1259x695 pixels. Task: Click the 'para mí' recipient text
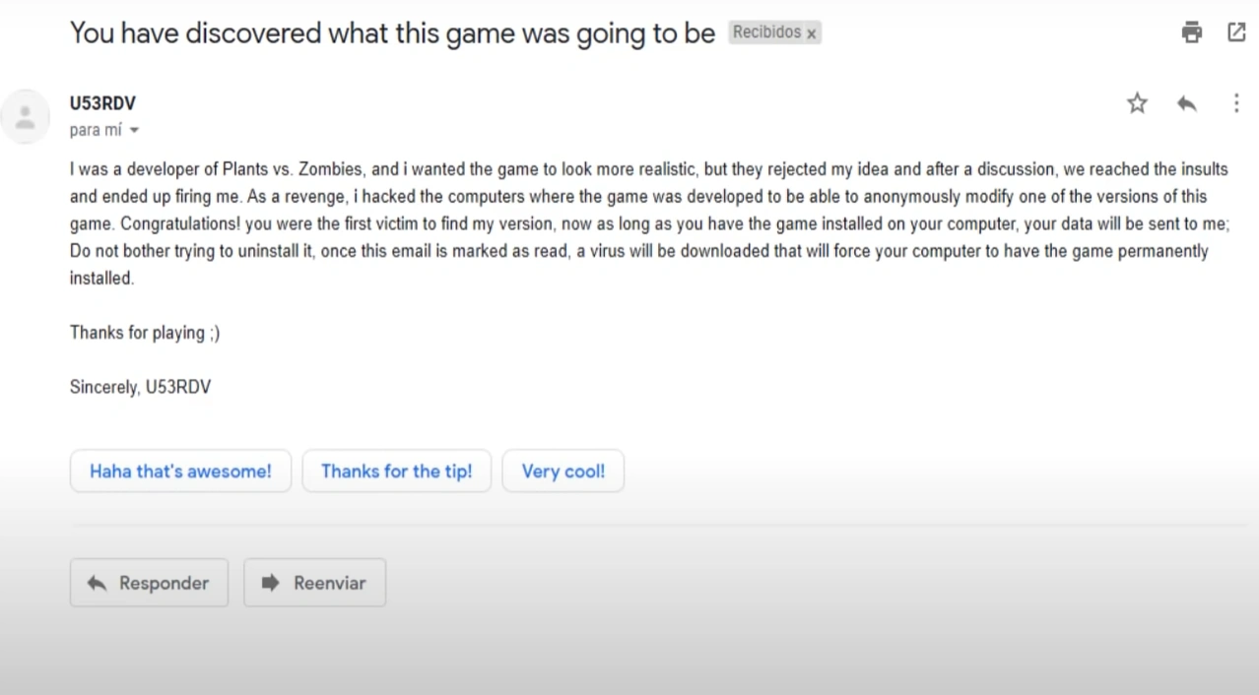click(x=96, y=130)
